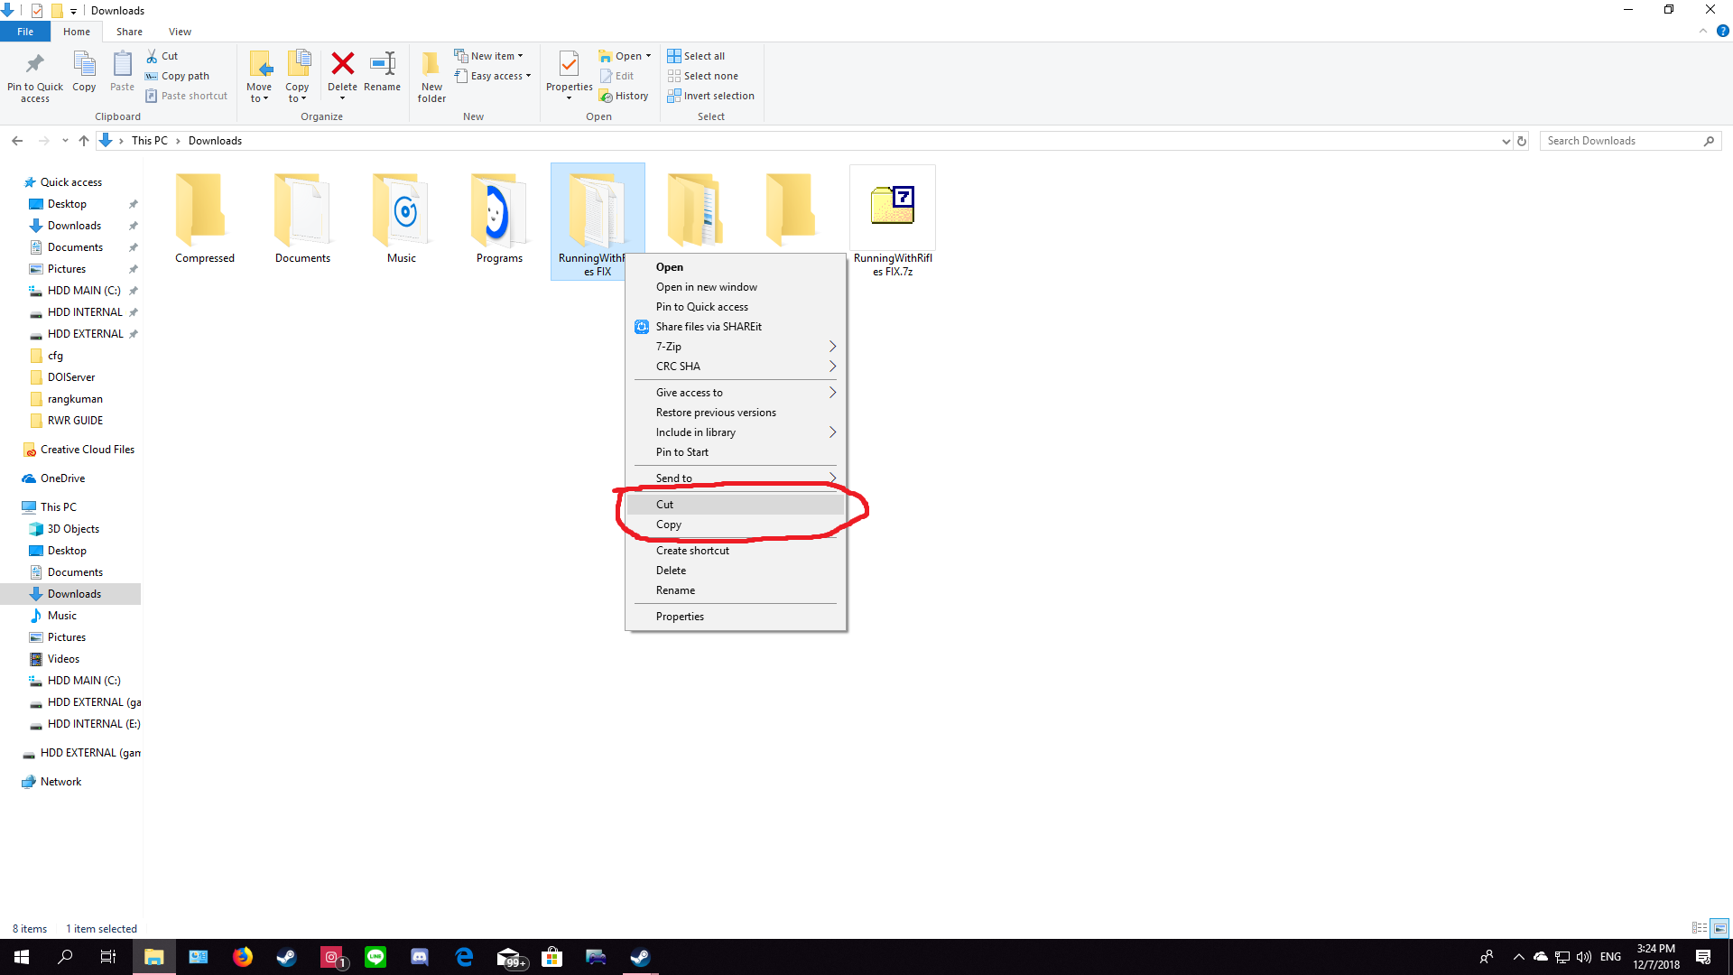Switch to large icons view toggle

(x=1719, y=928)
